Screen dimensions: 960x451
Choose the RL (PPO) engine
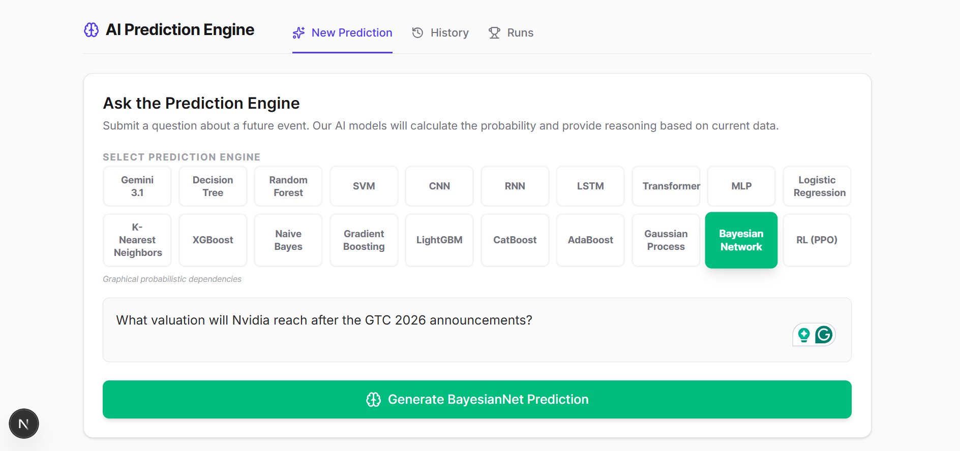click(x=817, y=240)
